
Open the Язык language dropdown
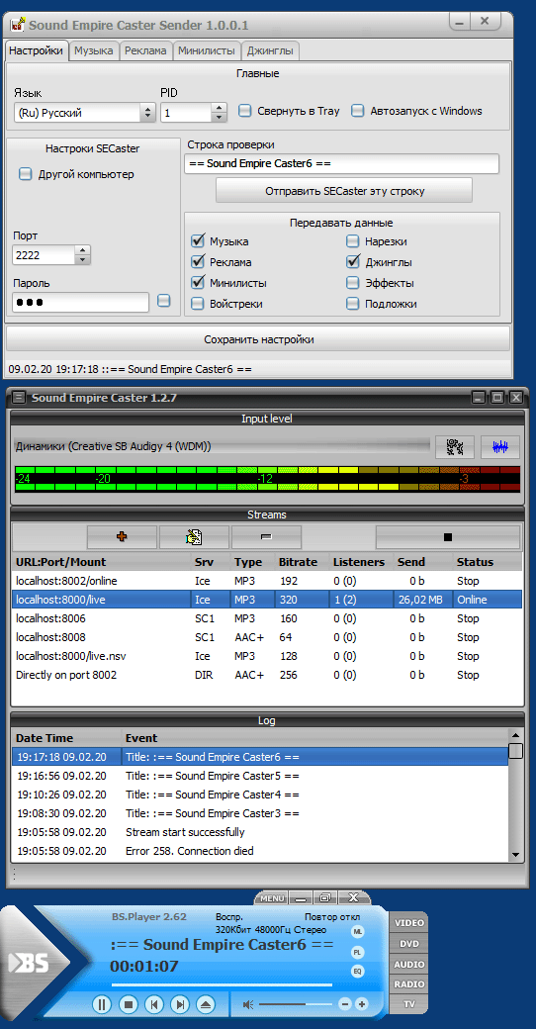tap(84, 113)
